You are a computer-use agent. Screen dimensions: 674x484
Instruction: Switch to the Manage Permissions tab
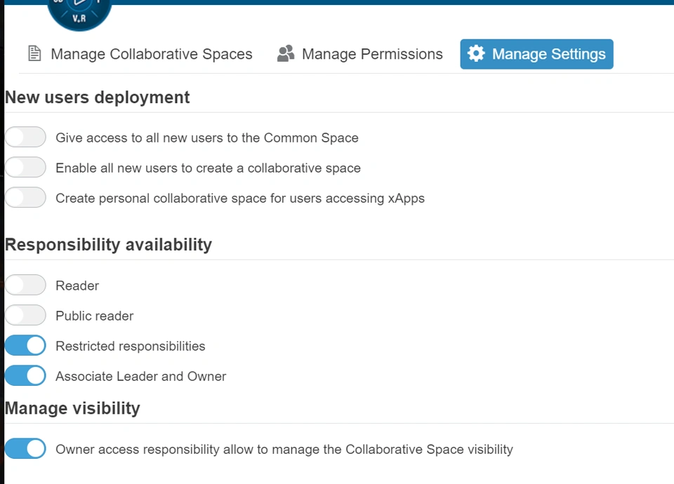coord(372,54)
